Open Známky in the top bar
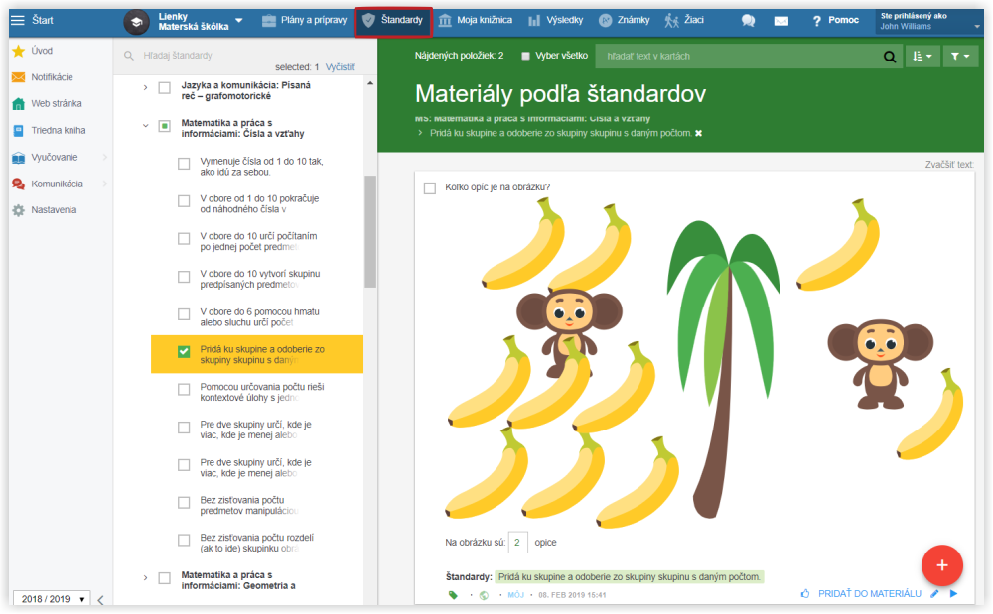Viewport: 993px width, 614px height. [x=625, y=20]
